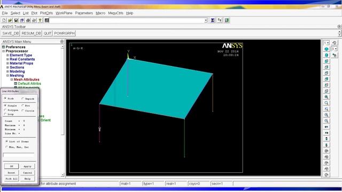
Task: Pan the model left with double-left arrows
Action: pyautogui.click(x=327, y=127)
